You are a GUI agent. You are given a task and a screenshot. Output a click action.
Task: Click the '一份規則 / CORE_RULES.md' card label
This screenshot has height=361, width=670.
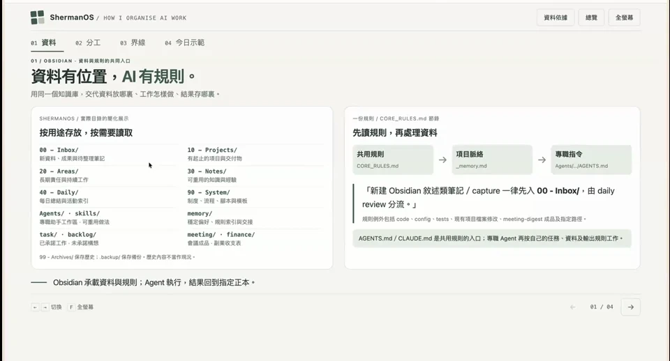point(396,118)
